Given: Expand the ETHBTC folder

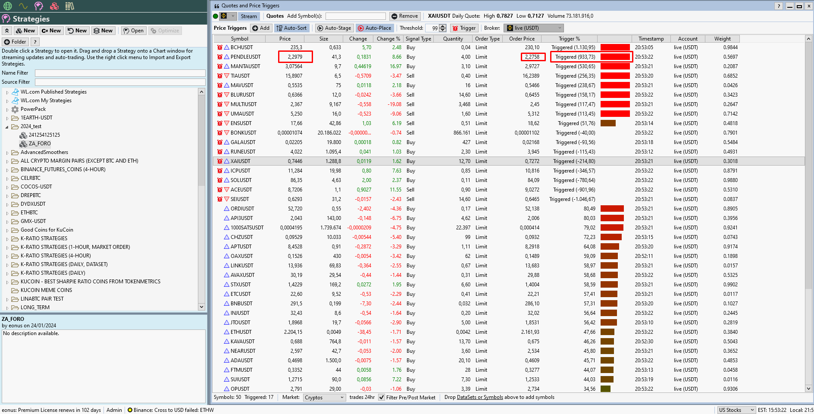Looking at the screenshot, I should [x=7, y=213].
